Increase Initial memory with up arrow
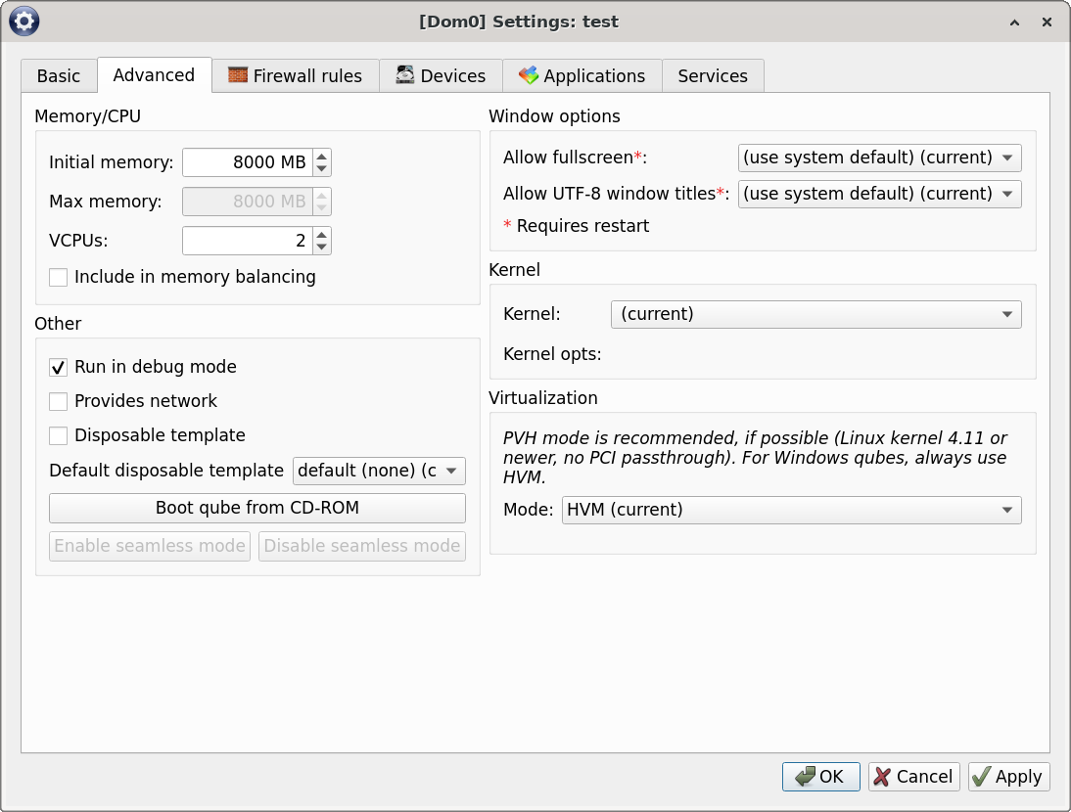The image size is (1071, 812). (322, 156)
